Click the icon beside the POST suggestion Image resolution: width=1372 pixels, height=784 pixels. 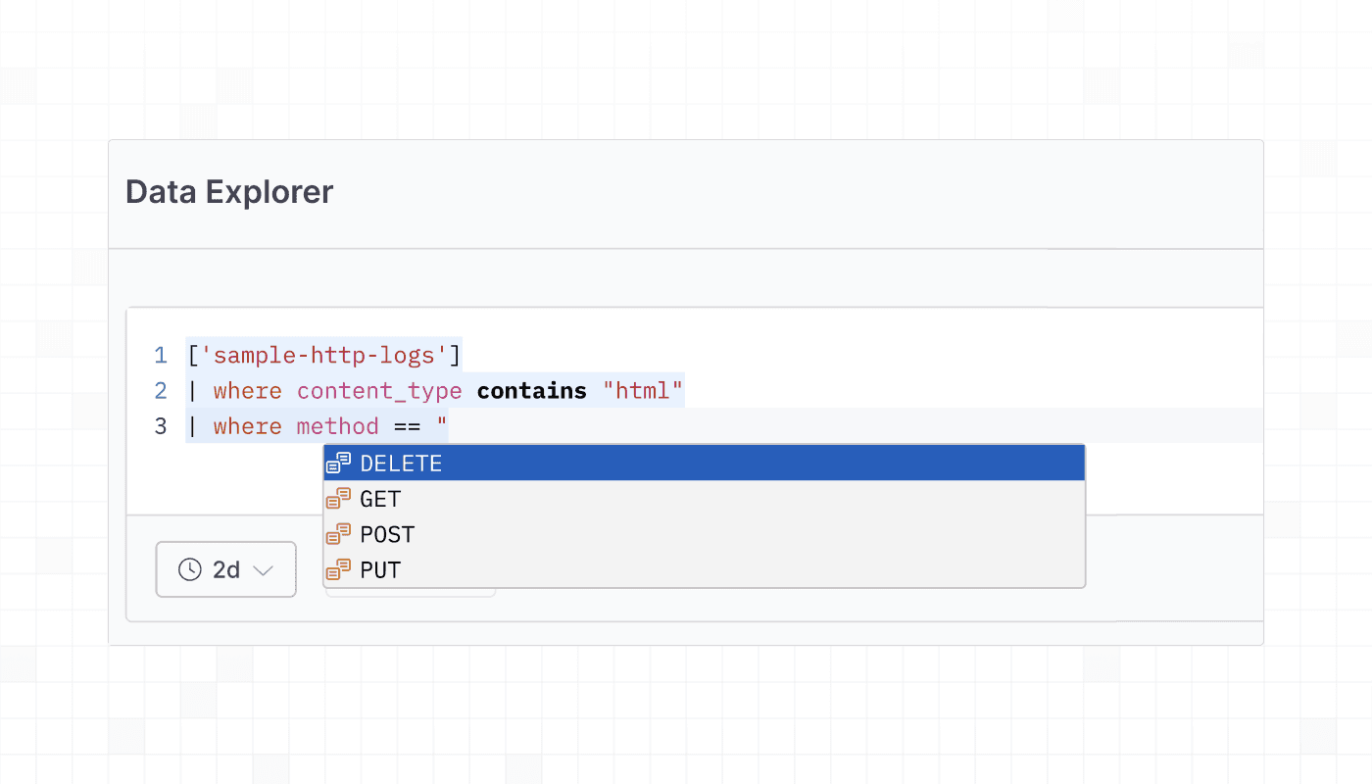(338, 534)
